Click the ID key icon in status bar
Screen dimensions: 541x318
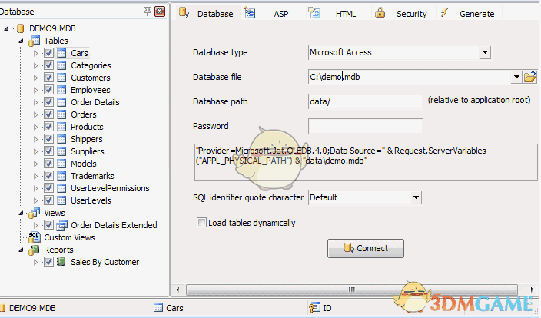coord(314,308)
